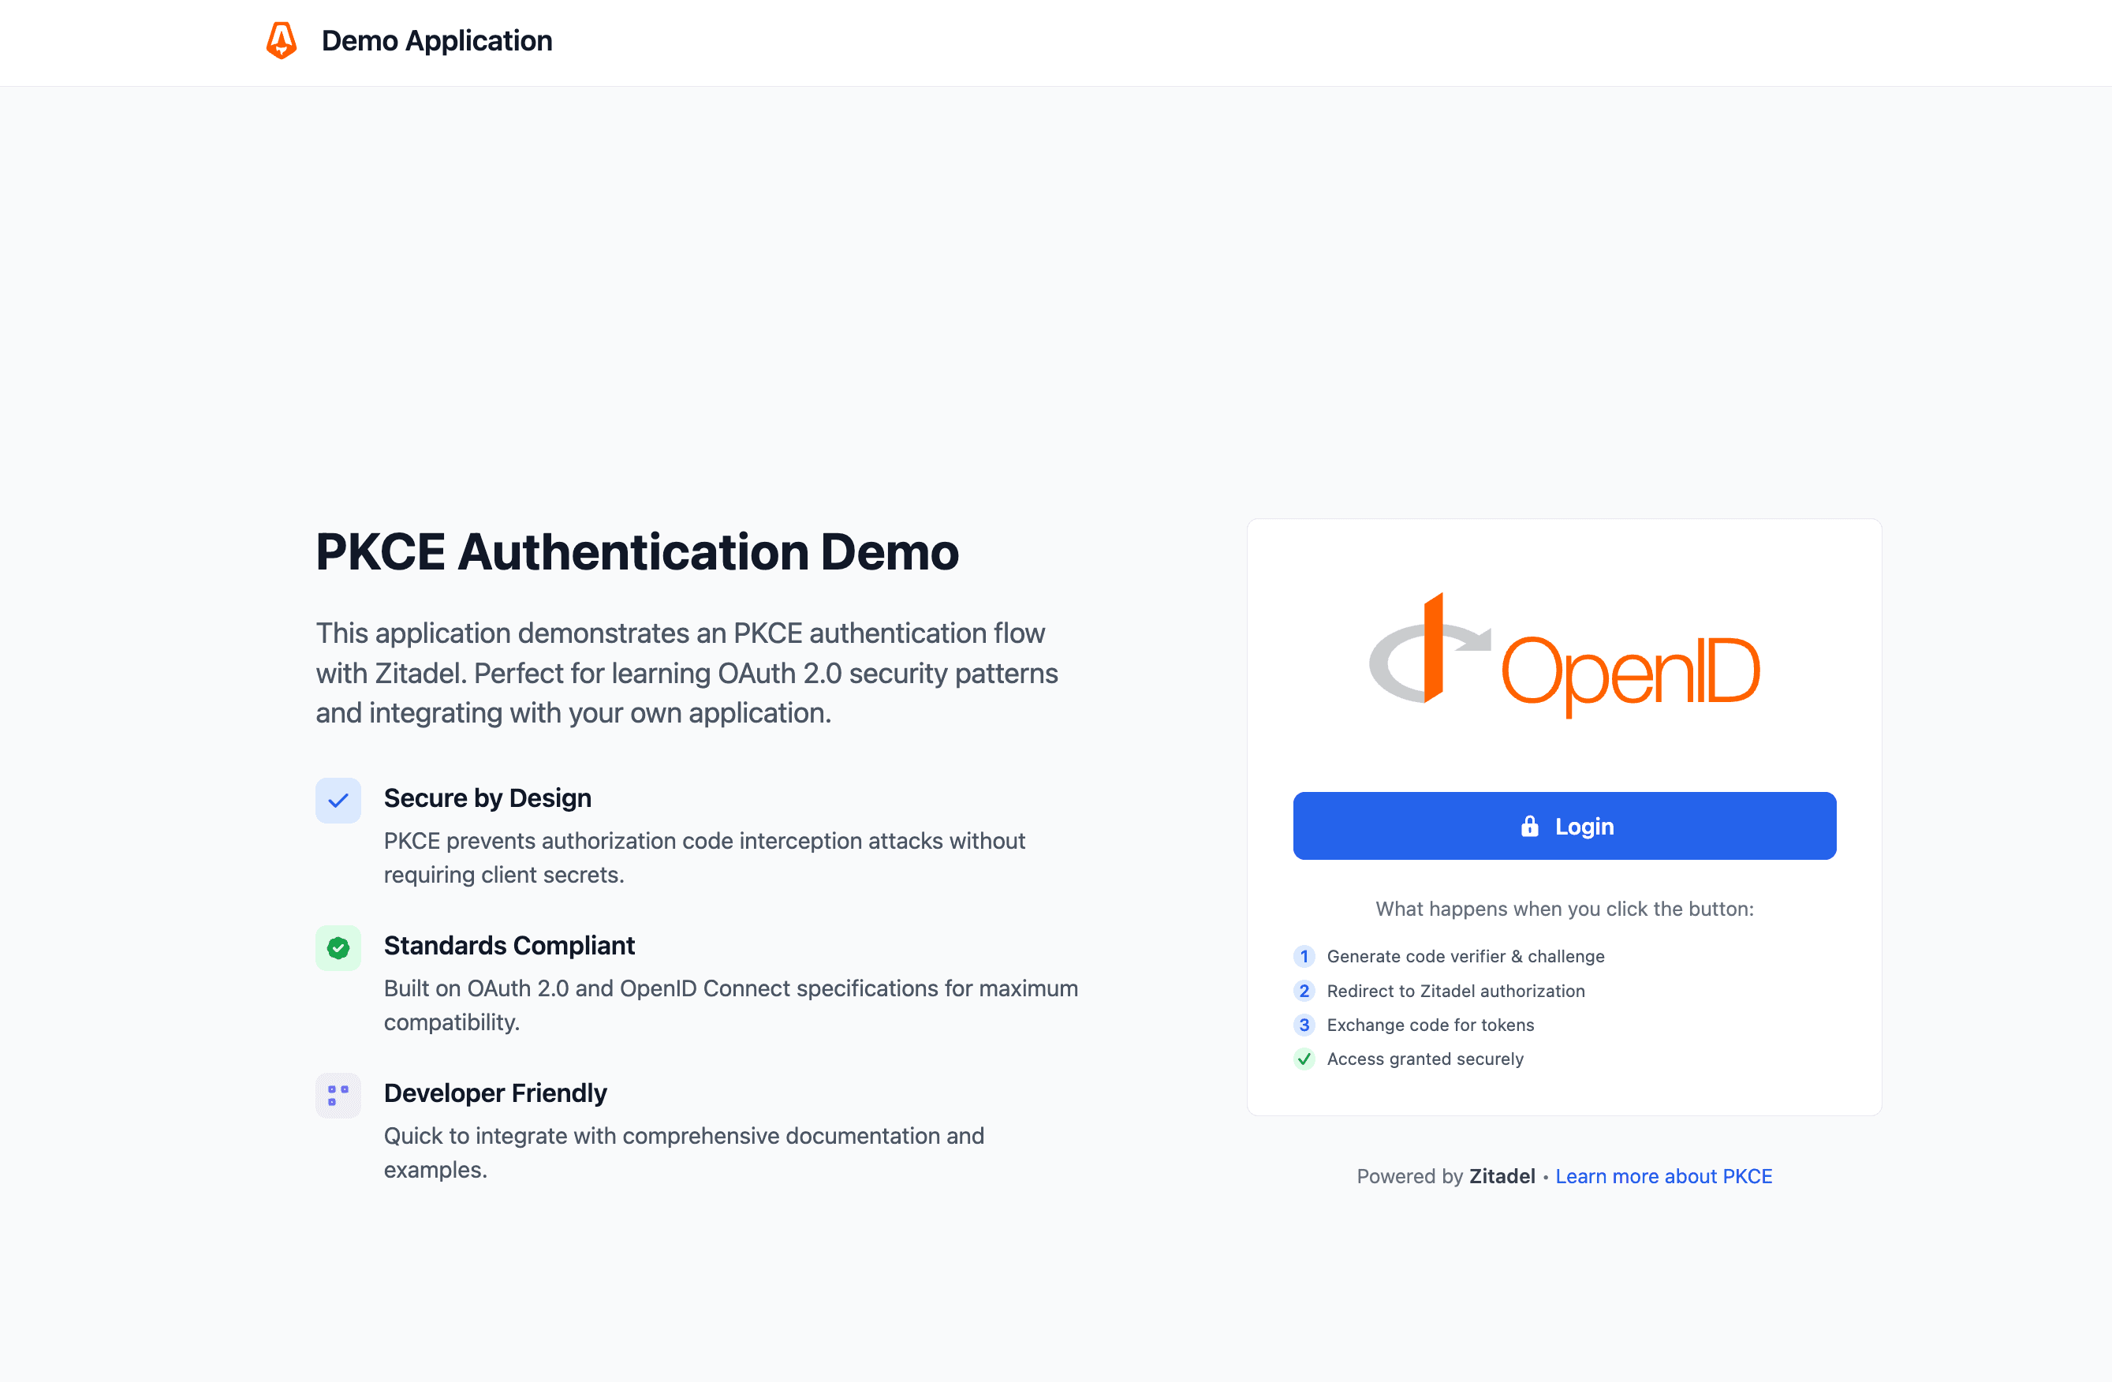Image resolution: width=2112 pixels, height=1382 pixels.
Task: Click the OpenID logo image
Action: (x=1564, y=655)
